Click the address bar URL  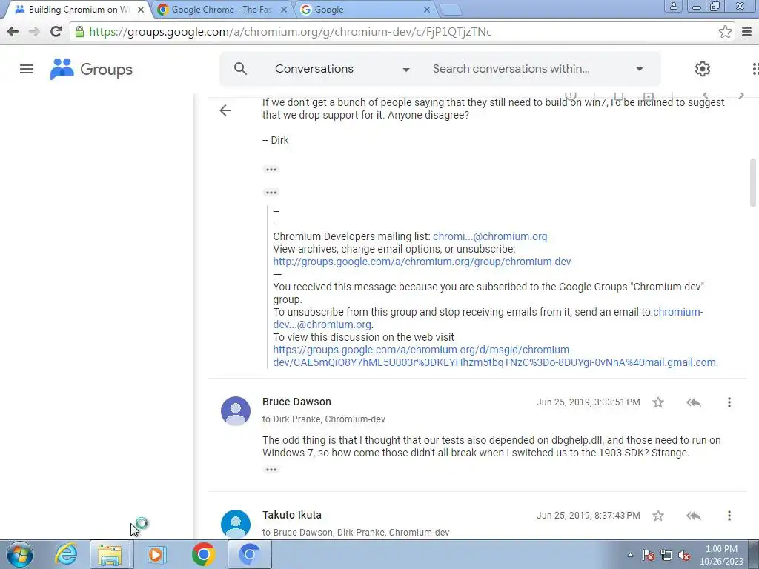[291, 31]
